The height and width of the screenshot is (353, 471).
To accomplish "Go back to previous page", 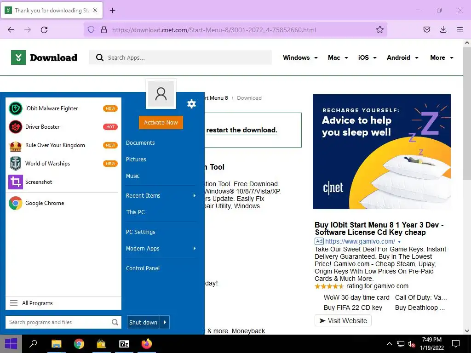I will click(11, 30).
